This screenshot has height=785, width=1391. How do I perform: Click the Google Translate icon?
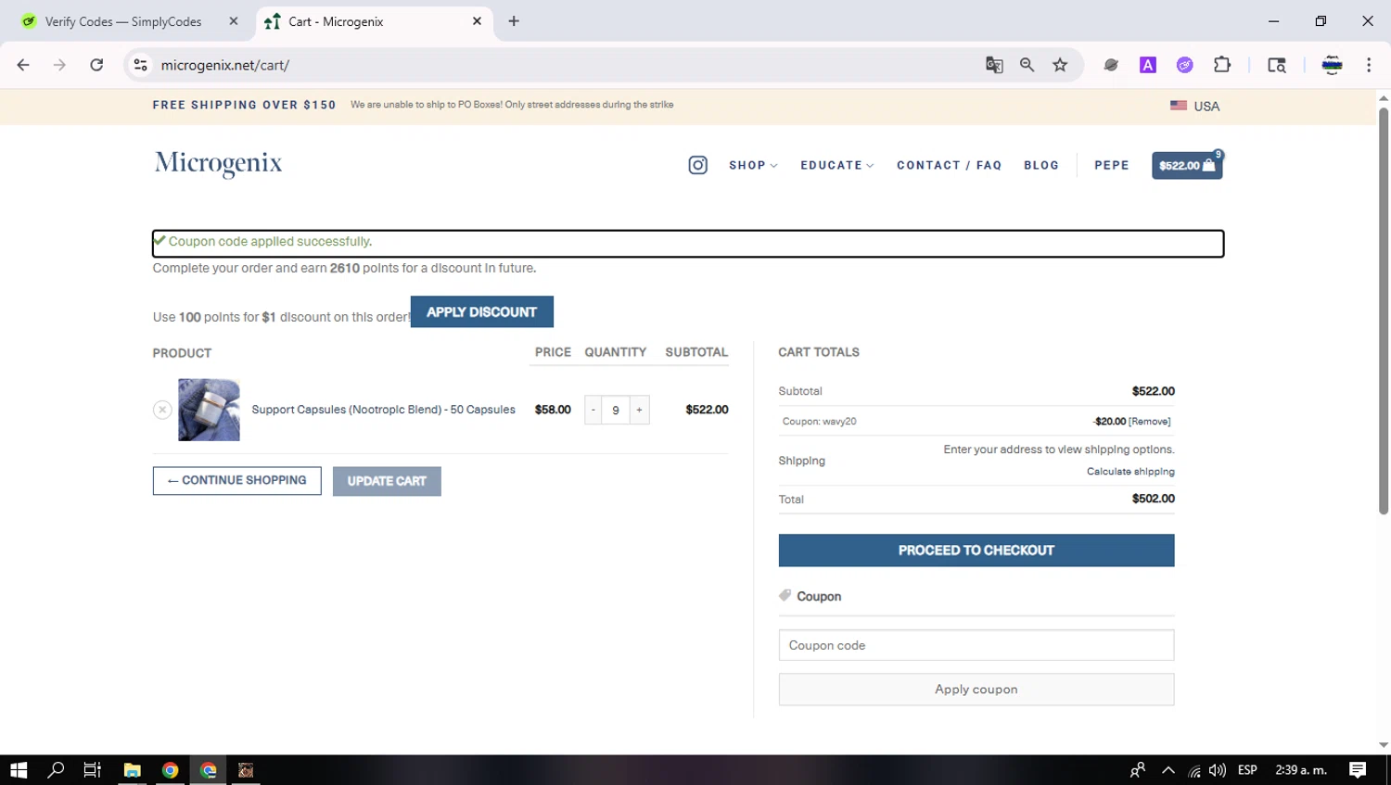point(994,65)
